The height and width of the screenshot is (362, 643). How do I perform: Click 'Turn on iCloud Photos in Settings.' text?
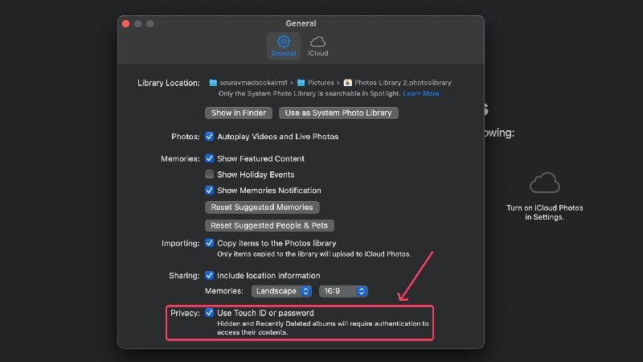(545, 212)
